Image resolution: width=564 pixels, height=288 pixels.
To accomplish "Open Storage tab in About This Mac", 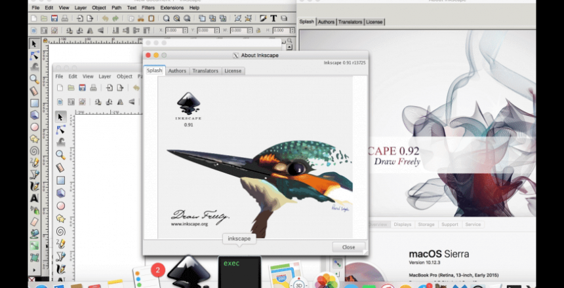I will 426,225.
